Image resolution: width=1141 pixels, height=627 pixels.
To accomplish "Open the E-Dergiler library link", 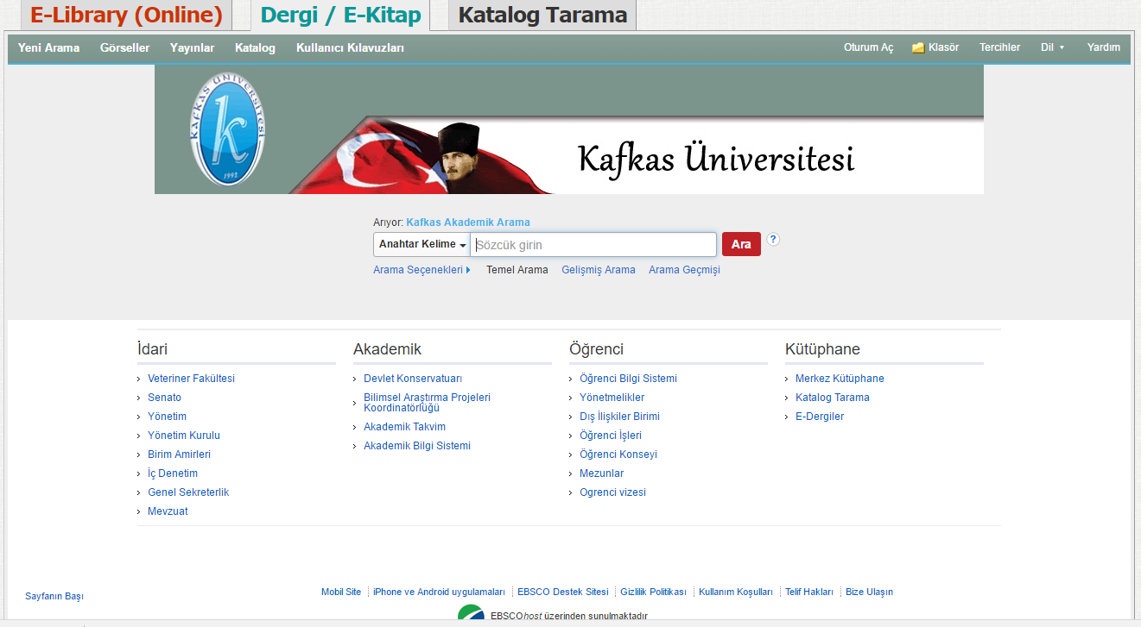I will 819,417.
